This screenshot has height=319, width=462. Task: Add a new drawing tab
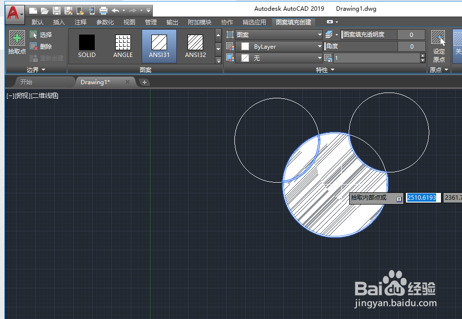pyautogui.click(x=145, y=82)
